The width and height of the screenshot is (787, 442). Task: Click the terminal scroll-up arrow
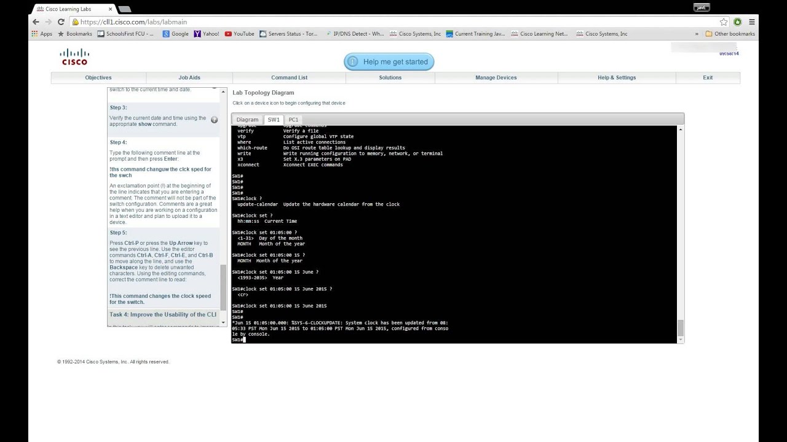point(681,129)
